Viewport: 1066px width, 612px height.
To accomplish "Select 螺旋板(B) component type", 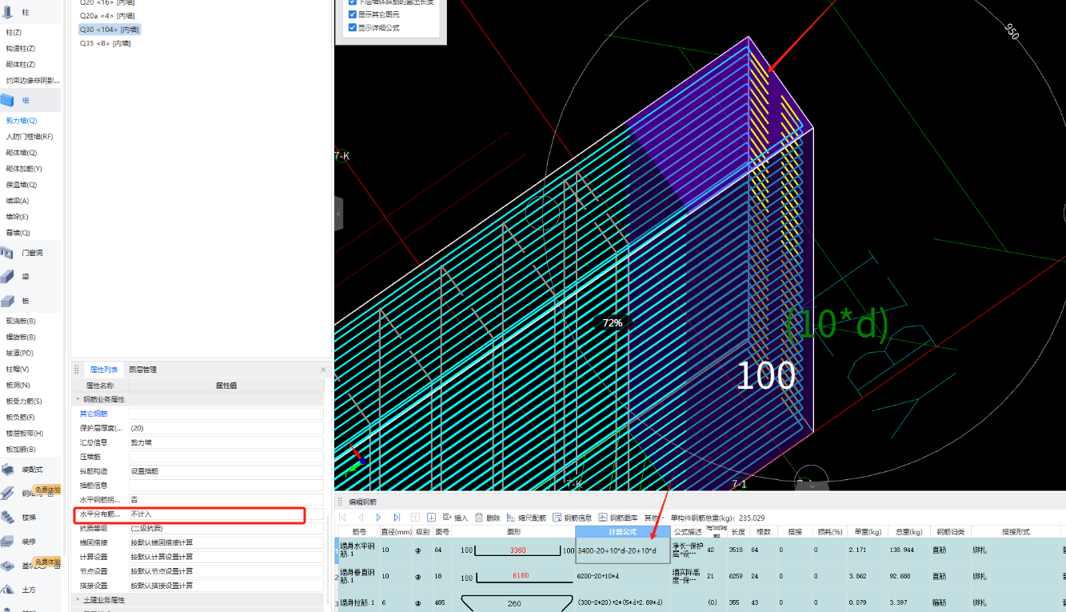I will (x=21, y=337).
